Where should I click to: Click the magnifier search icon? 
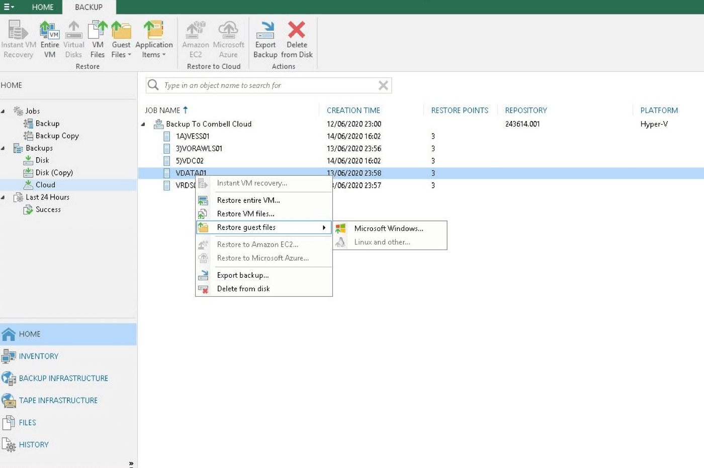(x=153, y=85)
